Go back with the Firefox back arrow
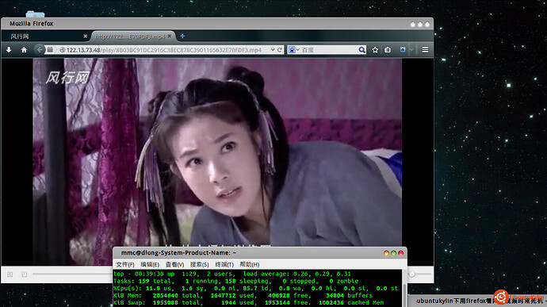The height and width of the screenshot is (307, 547). 40,50
